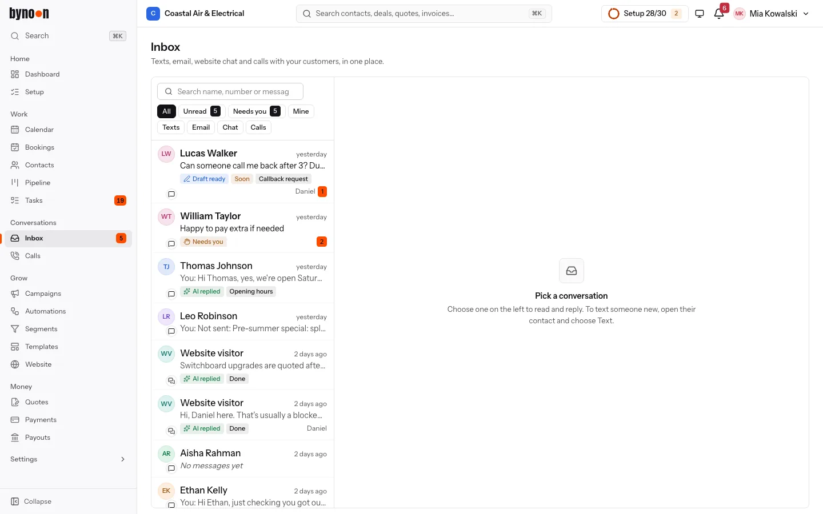
Task: Open Website in sidebar
Action: [x=68, y=364]
